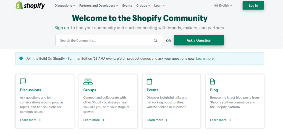The image size is (283, 134).
Task: Click the Events card heading
Action: [153, 90]
